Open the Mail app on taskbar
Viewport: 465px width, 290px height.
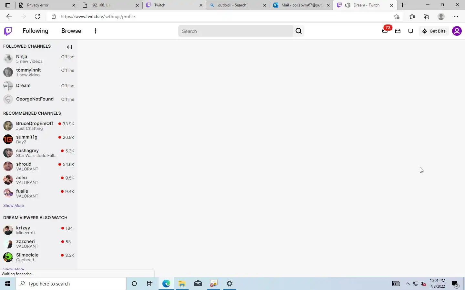click(x=198, y=284)
